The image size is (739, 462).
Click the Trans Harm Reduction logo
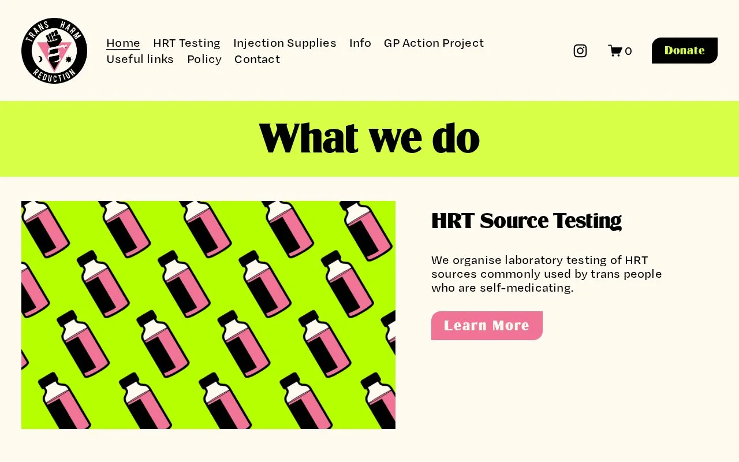click(x=54, y=51)
